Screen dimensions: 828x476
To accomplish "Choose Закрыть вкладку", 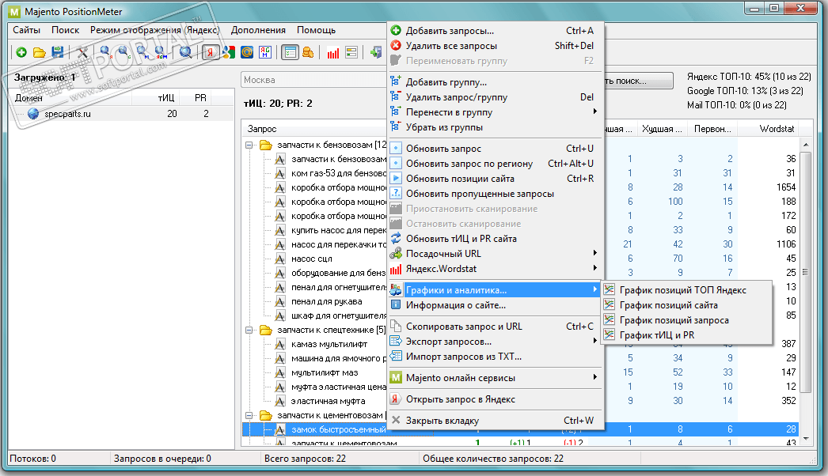I will (x=496, y=421).
